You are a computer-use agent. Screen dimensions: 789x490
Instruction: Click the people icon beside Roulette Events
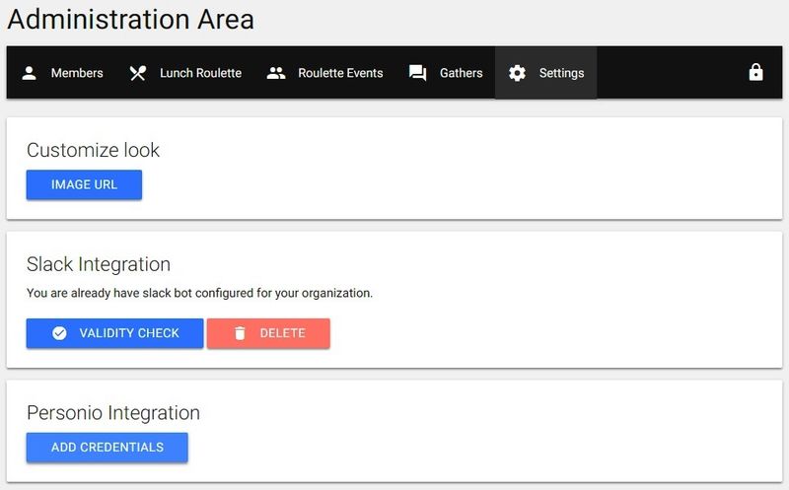[x=276, y=73]
